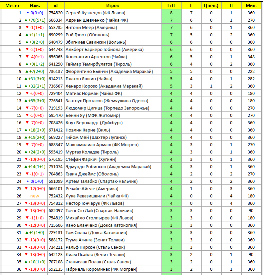The height and width of the screenshot is (275, 263).
Task: Select player 'Тсума Агинга (Зенит Телави)'
Action: 113,240
